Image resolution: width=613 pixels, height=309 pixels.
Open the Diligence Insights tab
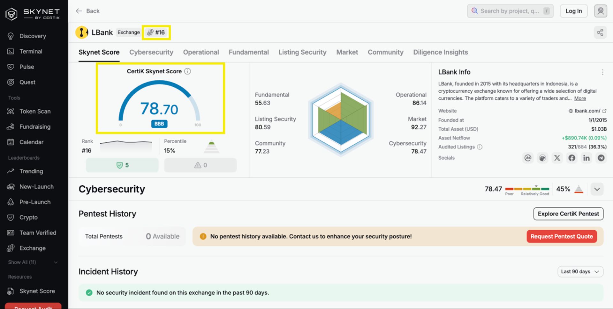pyautogui.click(x=440, y=52)
